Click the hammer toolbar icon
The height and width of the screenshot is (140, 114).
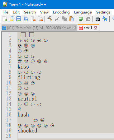pyautogui.click(x=50, y=19)
